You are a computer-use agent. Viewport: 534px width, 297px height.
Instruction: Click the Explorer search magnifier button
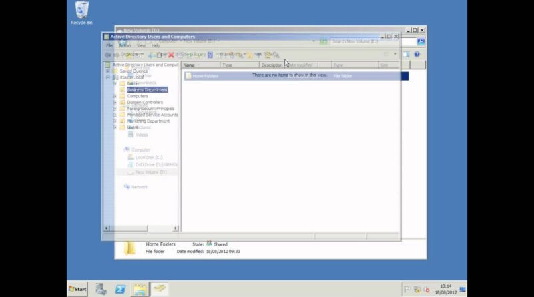point(421,41)
